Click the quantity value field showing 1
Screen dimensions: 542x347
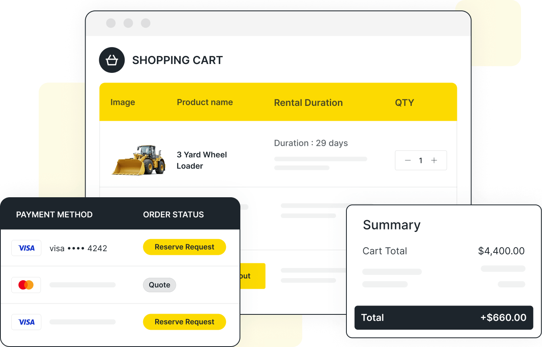click(421, 160)
